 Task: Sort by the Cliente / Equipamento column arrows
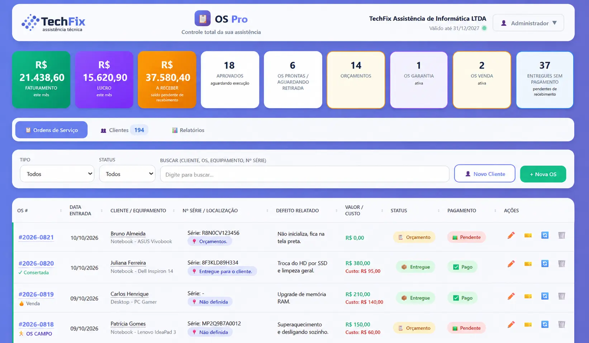[x=174, y=211]
